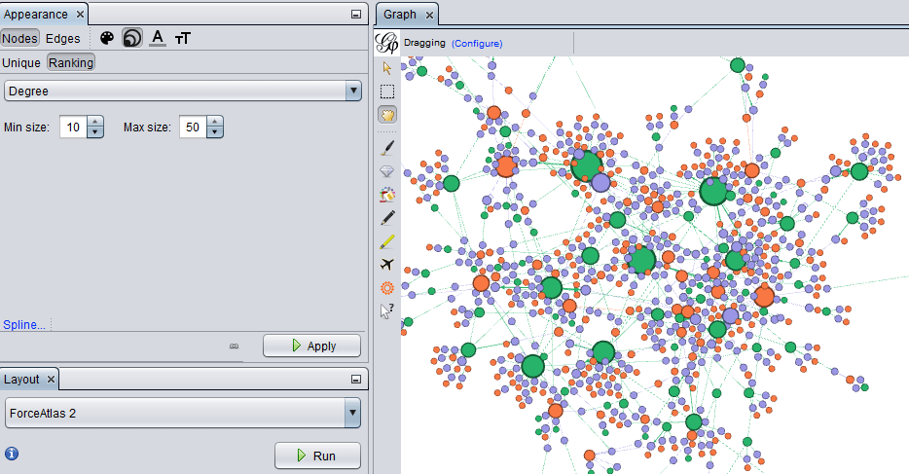Select the diamond sizer tool
Image resolution: width=909 pixels, height=474 pixels.
pyautogui.click(x=387, y=170)
